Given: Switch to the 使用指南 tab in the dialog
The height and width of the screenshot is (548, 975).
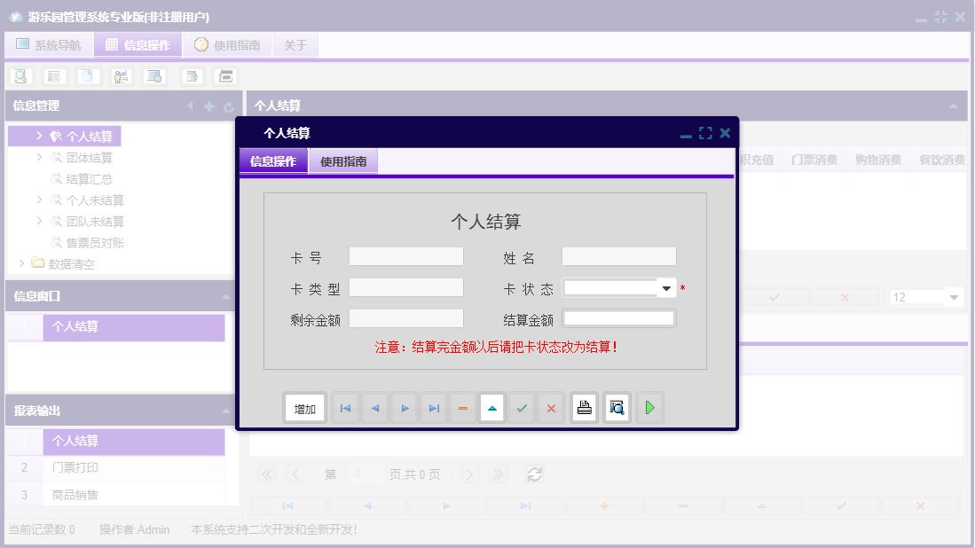Looking at the screenshot, I should pyautogui.click(x=343, y=161).
